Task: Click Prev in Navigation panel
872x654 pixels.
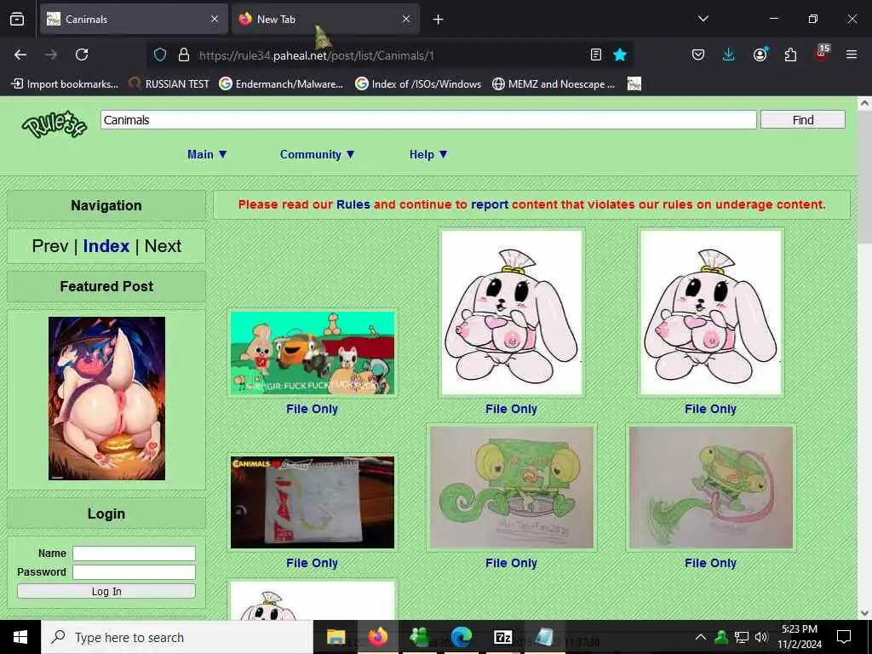Action: tap(50, 246)
